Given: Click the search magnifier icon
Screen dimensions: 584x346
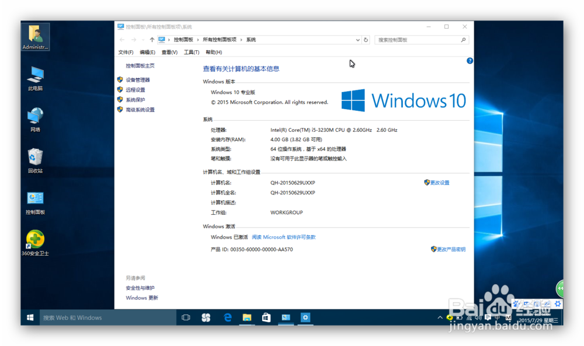Looking at the screenshot, I should click(463, 40).
